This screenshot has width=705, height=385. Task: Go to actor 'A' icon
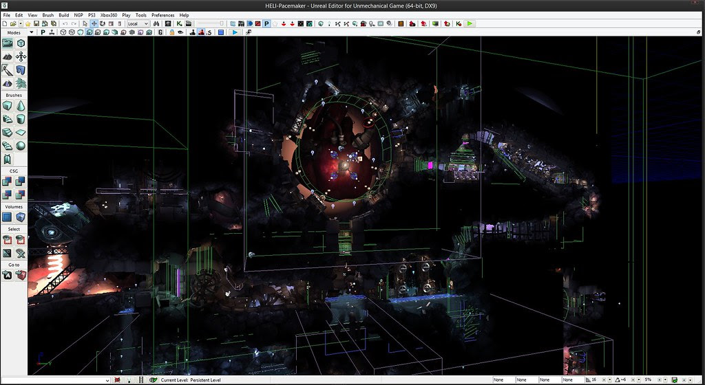pos(7,275)
